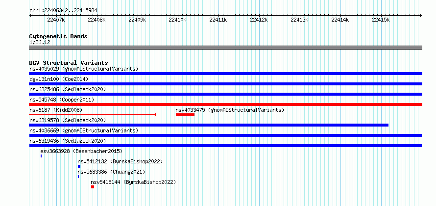The width and height of the screenshot is (436, 206).
Task: Click the small blue nsv5412132 block
Action: (79, 166)
